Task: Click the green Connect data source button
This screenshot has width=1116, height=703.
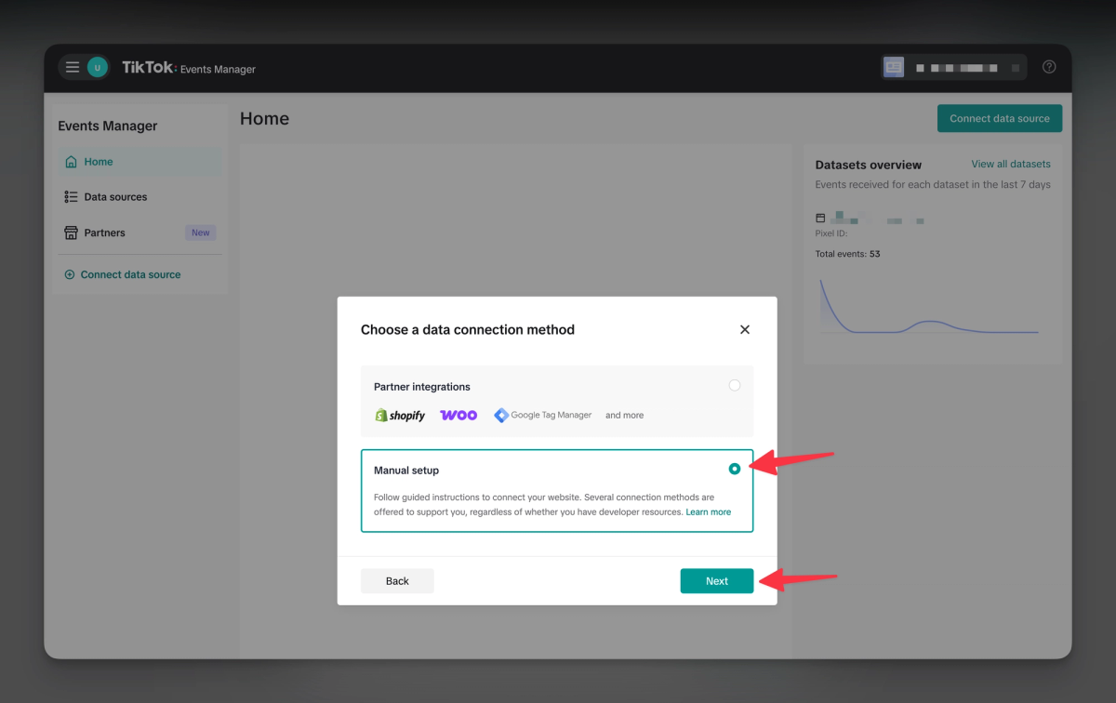Action: [x=1000, y=118]
